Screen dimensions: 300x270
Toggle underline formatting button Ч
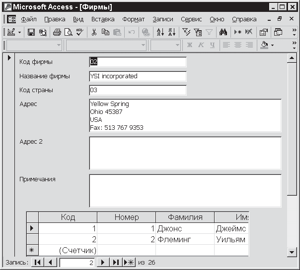[x=213, y=45]
